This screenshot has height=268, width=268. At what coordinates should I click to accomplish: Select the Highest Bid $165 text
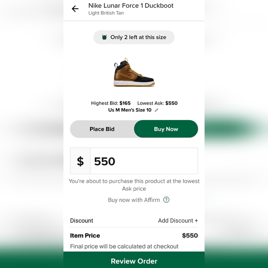(x=111, y=103)
